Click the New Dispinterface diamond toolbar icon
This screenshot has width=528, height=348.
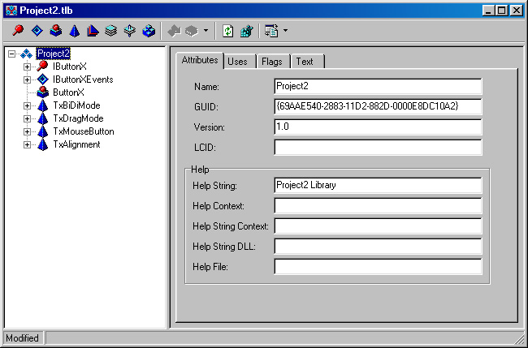point(37,31)
